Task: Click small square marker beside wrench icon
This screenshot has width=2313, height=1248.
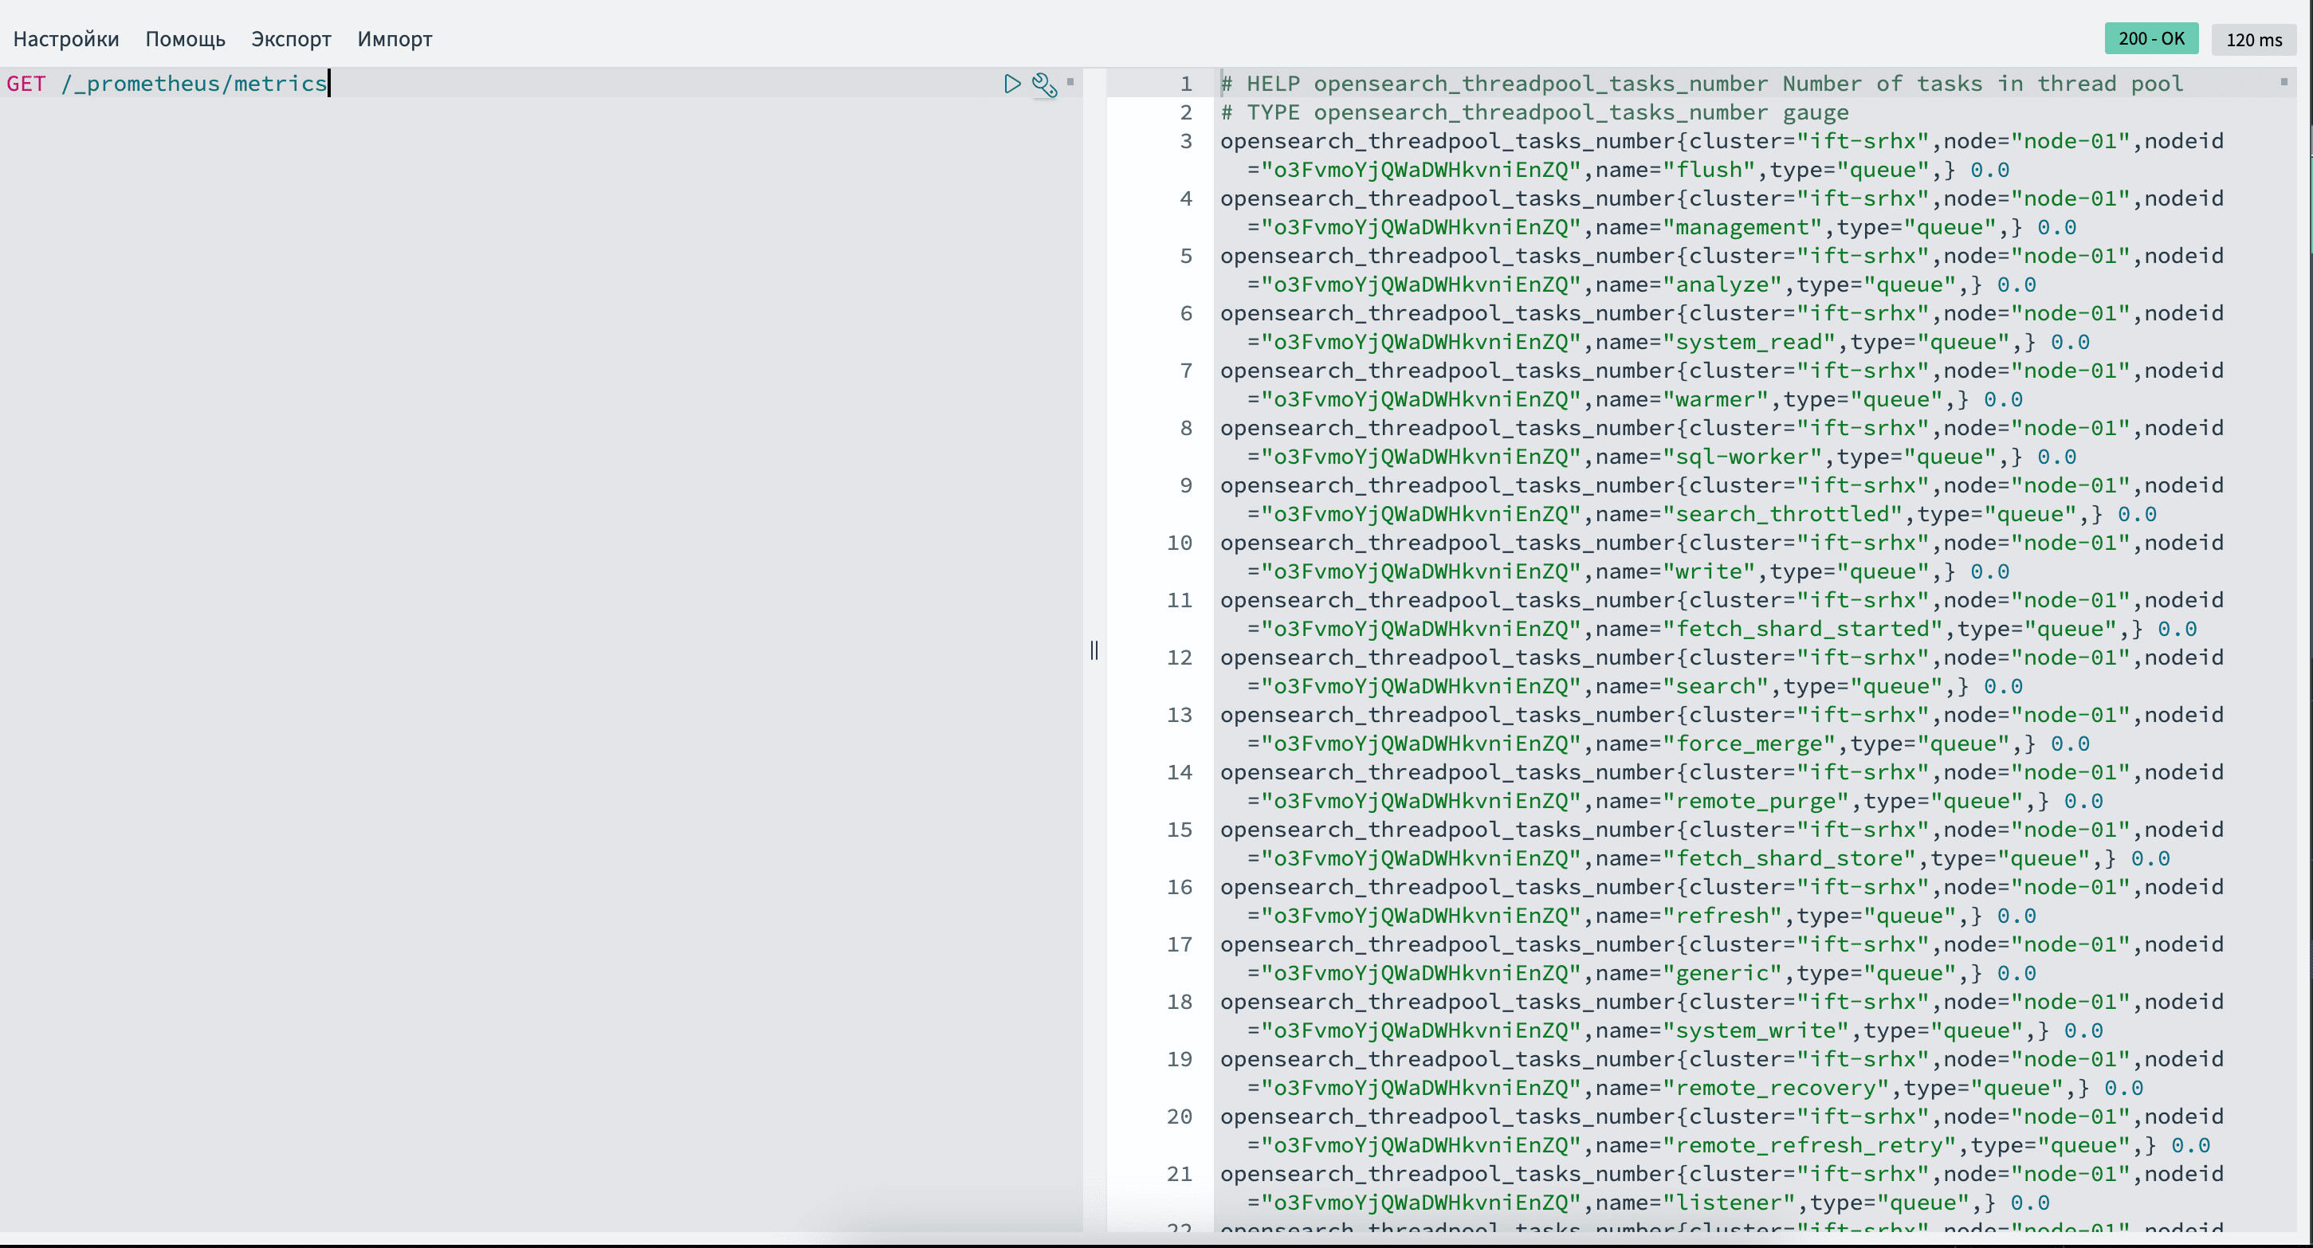Action: [x=1070, y=82]
